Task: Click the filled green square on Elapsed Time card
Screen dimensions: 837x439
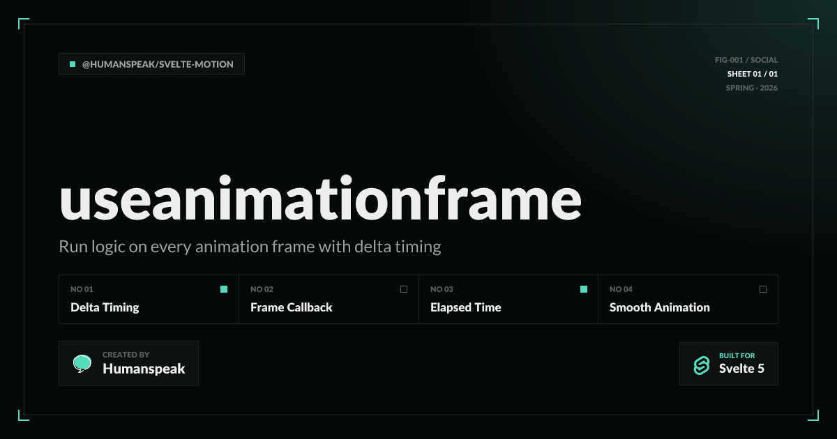Action: [584, 289]
